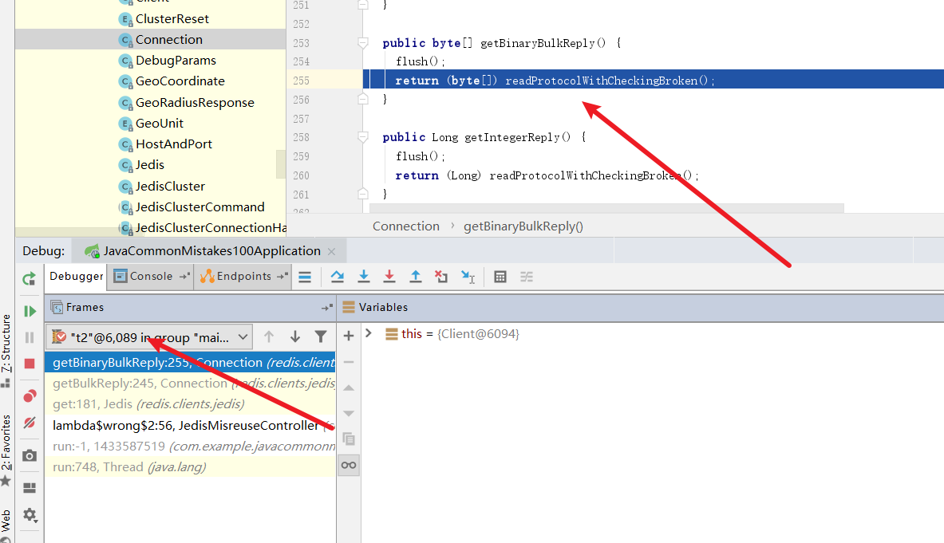Collapse getBinaryBulkReply method fold at line 253
This screenshot has width=944, height=543.
363,43
